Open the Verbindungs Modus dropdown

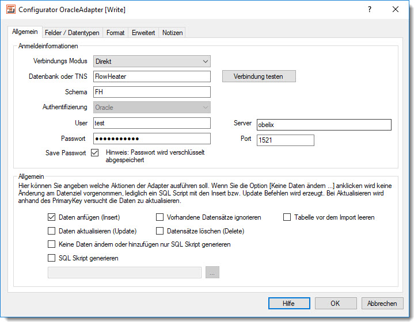(x=151, y=61)
